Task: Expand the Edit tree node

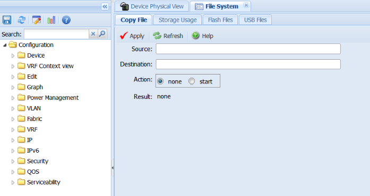Action: pos(13,77)
